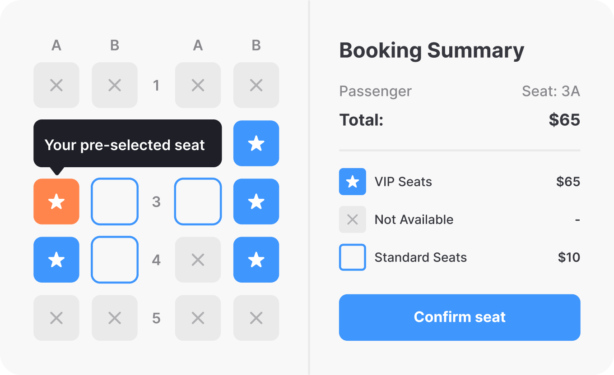Pick VIP star seat 3B on right side
Image resolution: width=614 pixels, height=375 pixels.
pyautogui.click(x=256, y=201)
